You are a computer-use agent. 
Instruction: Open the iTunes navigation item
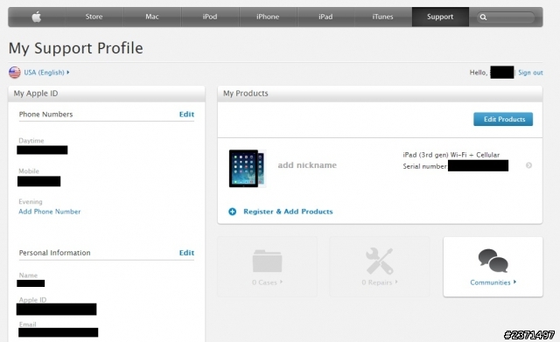click(382, 17)
